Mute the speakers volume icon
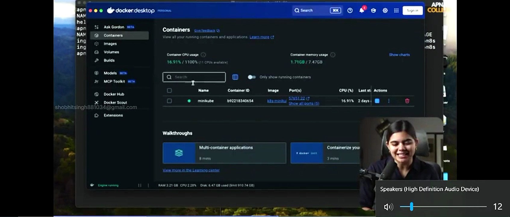This screenshot has width=510, height=217. click(388, 207)
